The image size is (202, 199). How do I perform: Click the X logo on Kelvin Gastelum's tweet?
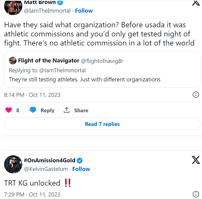196,160
